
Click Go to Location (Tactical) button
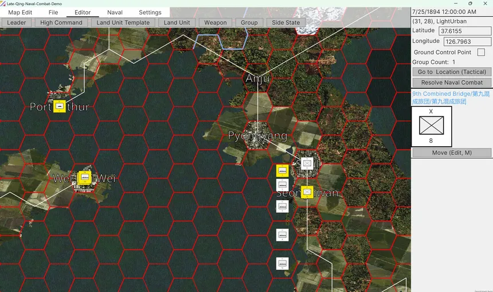(452, 72)
